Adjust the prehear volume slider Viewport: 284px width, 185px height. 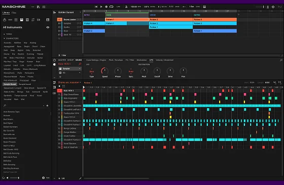click(15, 178)
